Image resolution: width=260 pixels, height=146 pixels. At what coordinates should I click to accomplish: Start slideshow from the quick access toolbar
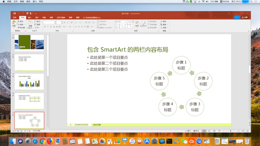tap(27, 13)
